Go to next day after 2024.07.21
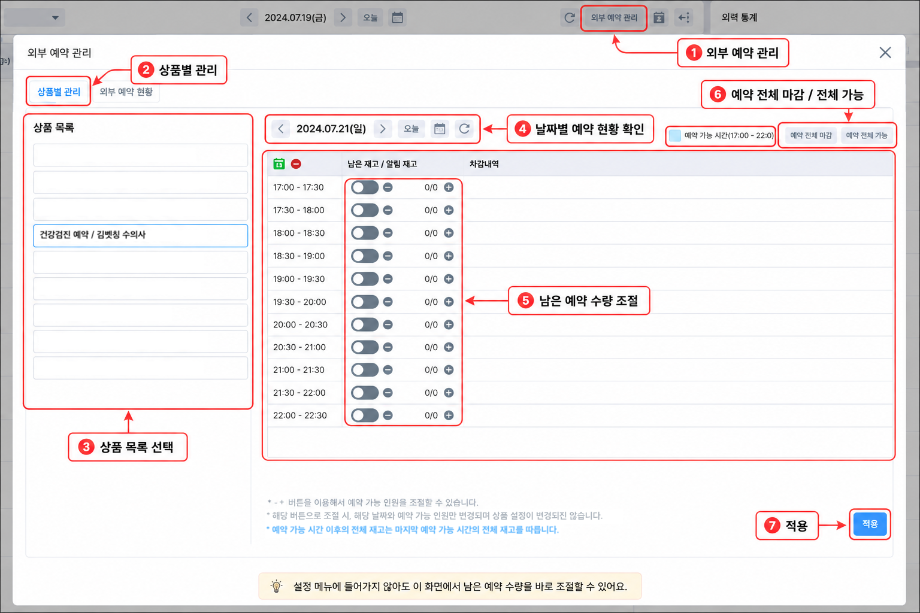Image resolution: width=920 pixels, height=613 pixels. [x=383, y=129]
